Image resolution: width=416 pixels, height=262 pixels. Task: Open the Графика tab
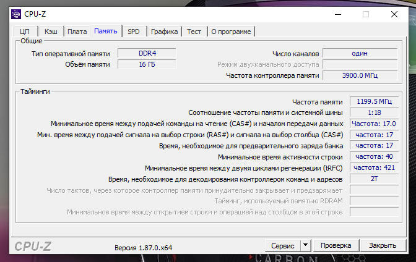point(164,32)
